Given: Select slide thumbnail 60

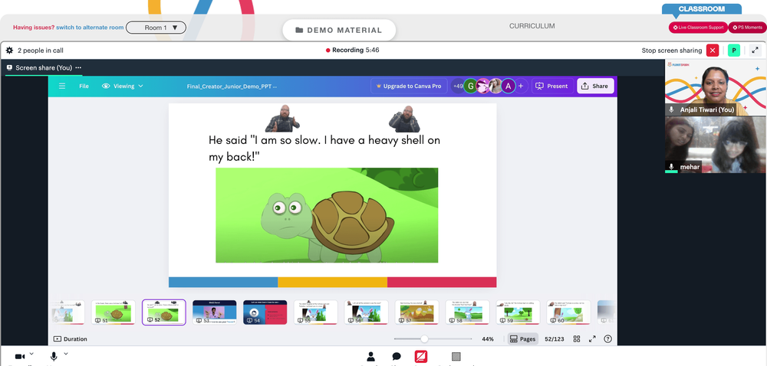Looking at the screenshot, I should [568, 312].
